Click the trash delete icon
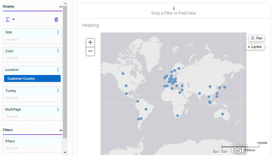Screen dimensions: 272x156 point(56,20)
